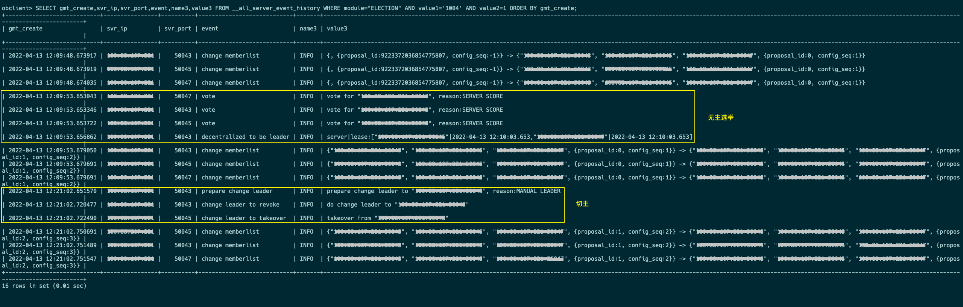
Task: Click the 'change leader to revoke' event
Action: click(240, 205)
